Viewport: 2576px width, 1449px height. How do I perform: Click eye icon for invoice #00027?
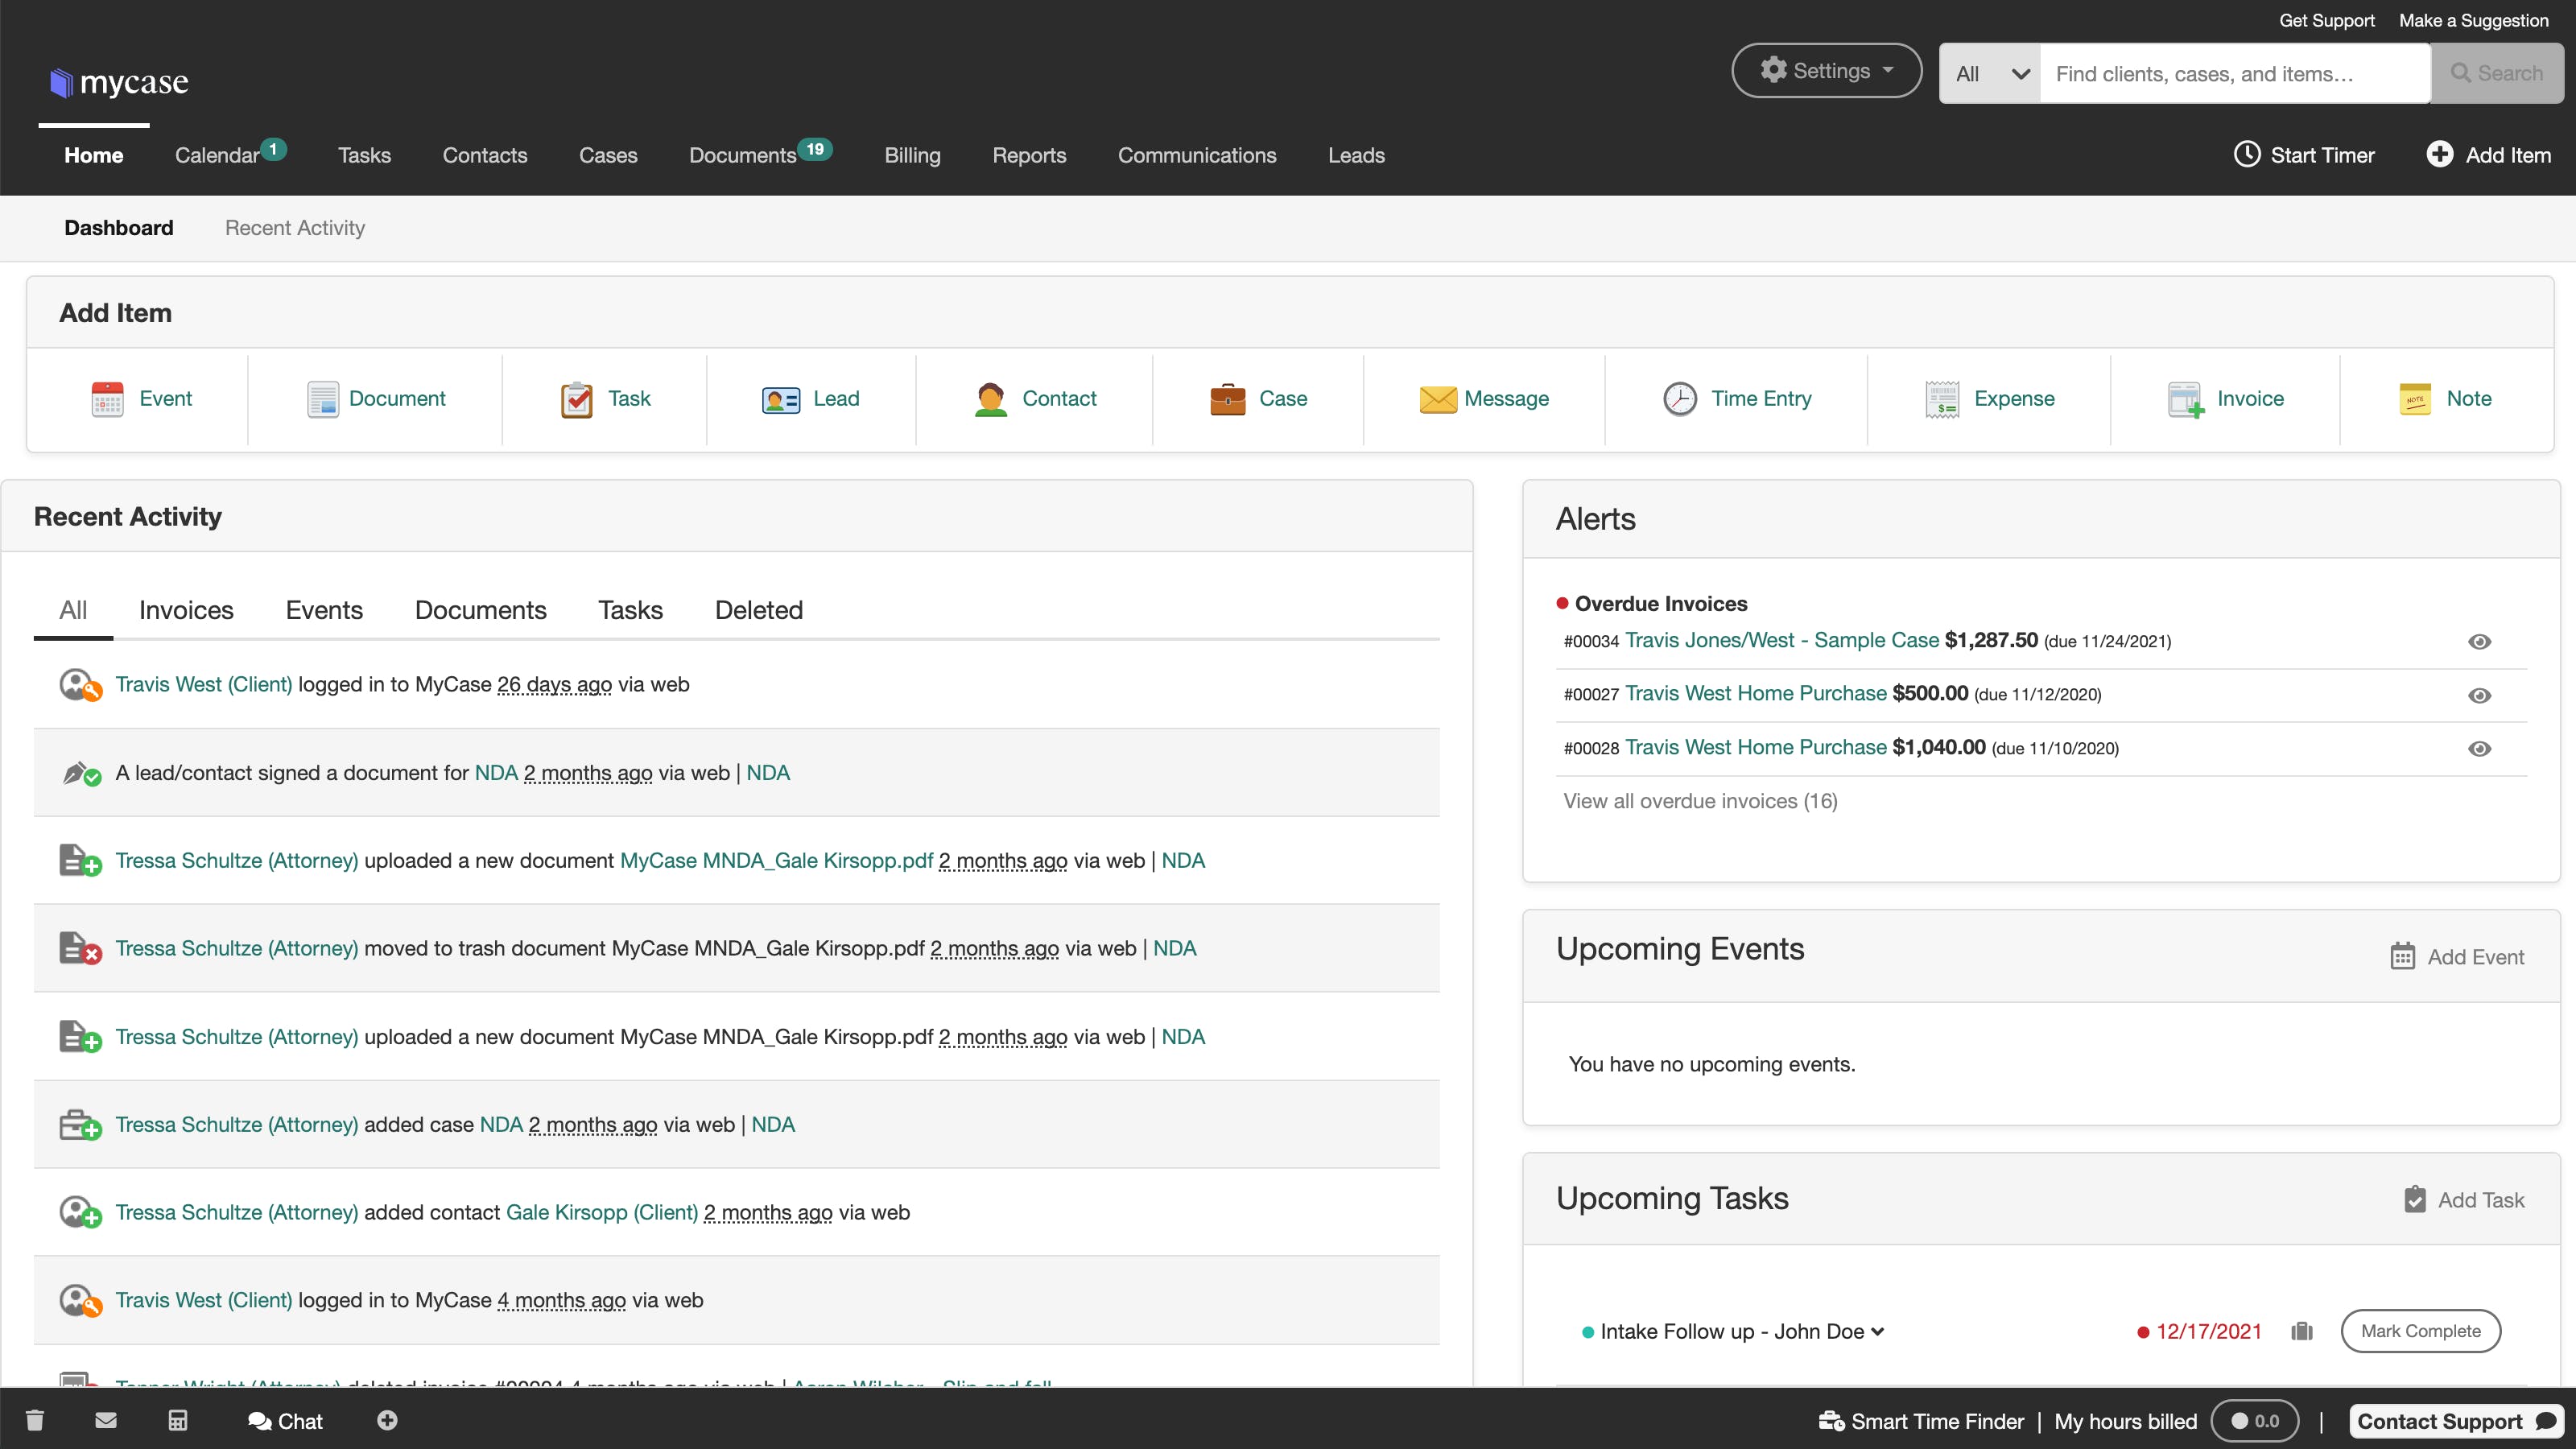click(x=2479, y=695)
